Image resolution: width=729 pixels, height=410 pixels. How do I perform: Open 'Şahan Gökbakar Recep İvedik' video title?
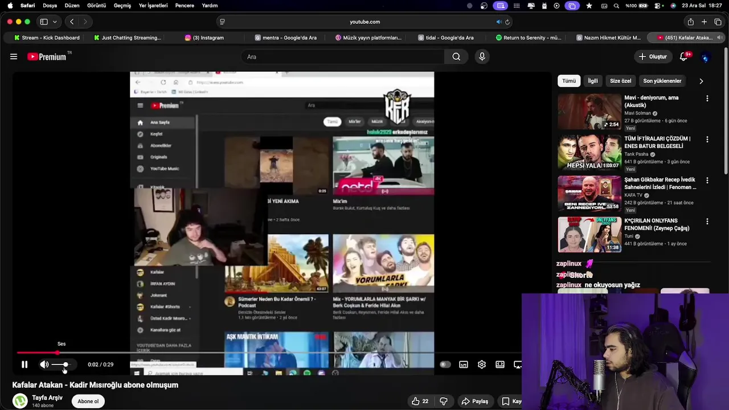click(660, 183)
